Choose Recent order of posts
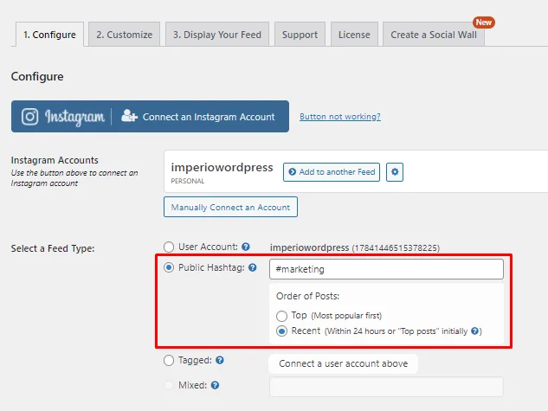The width and height of the screenshot is (548, 411). point(281,331)
